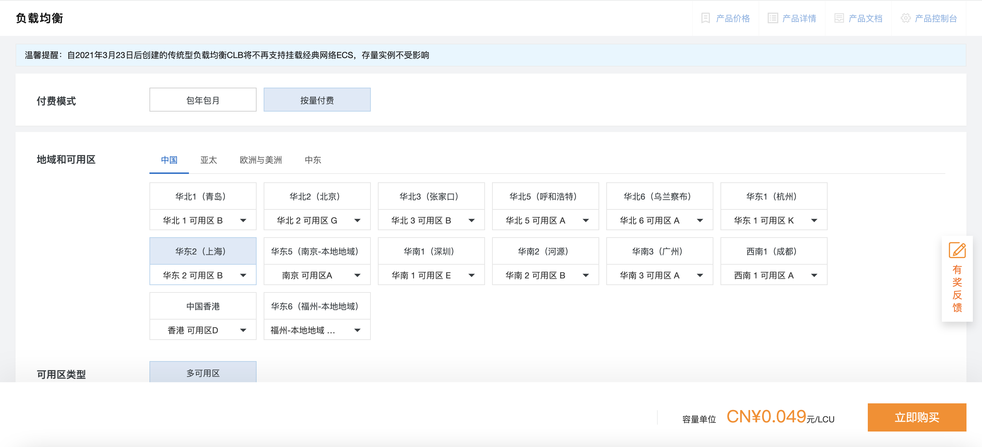The image size is (982, 447).
Task: Expand 华东 1 可用区 K dropdown
Action: click(773, 220)
